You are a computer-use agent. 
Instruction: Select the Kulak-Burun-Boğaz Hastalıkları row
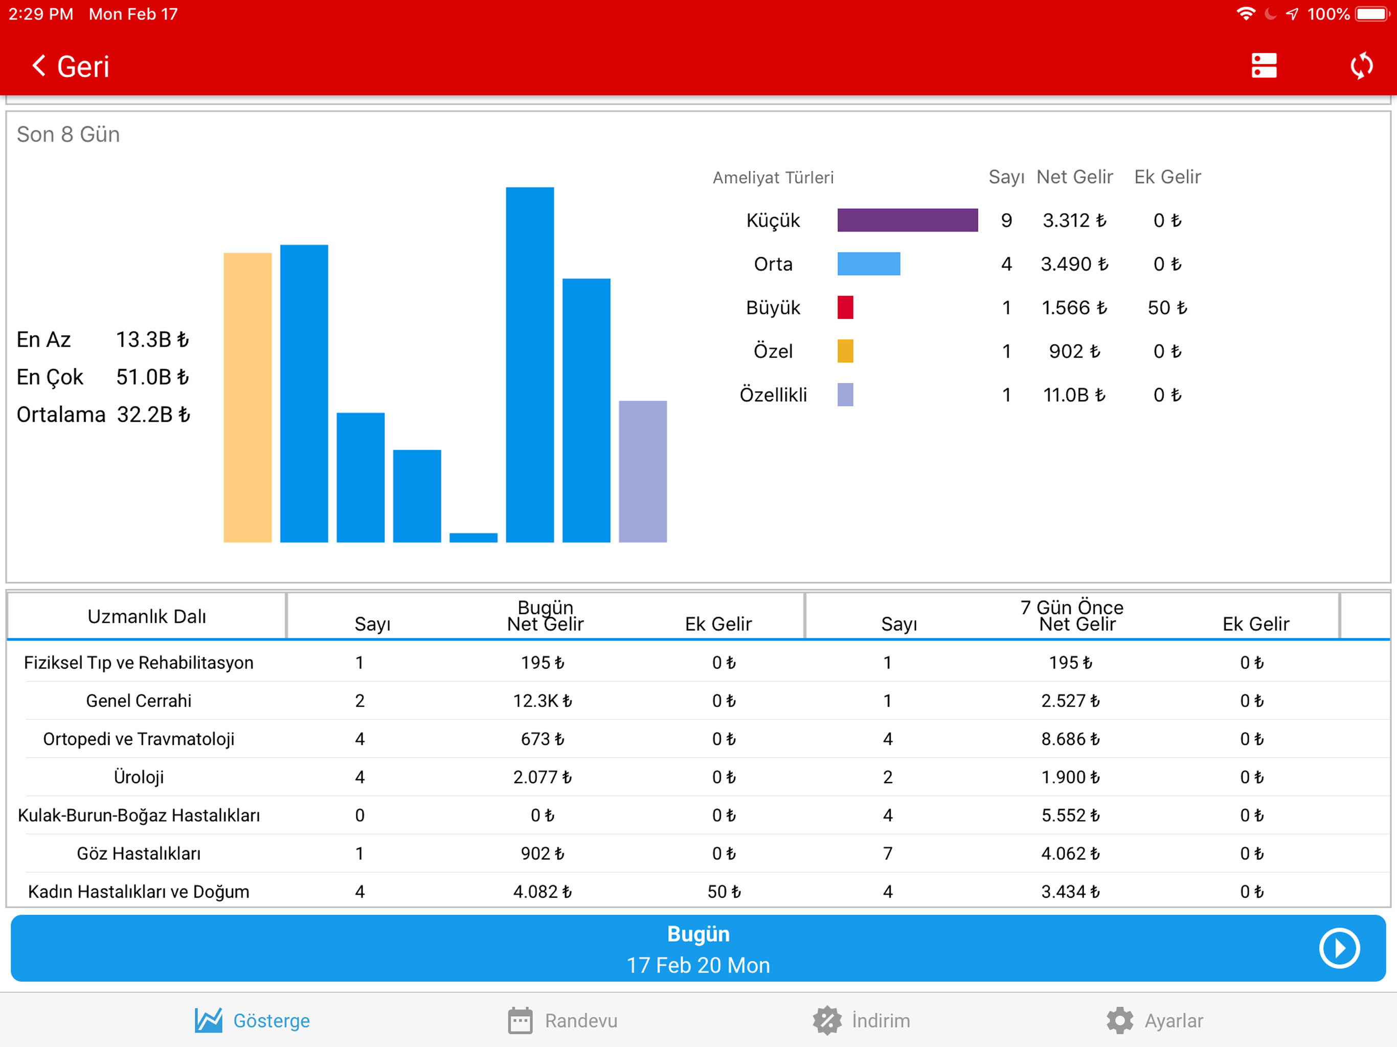click(698, 815)
